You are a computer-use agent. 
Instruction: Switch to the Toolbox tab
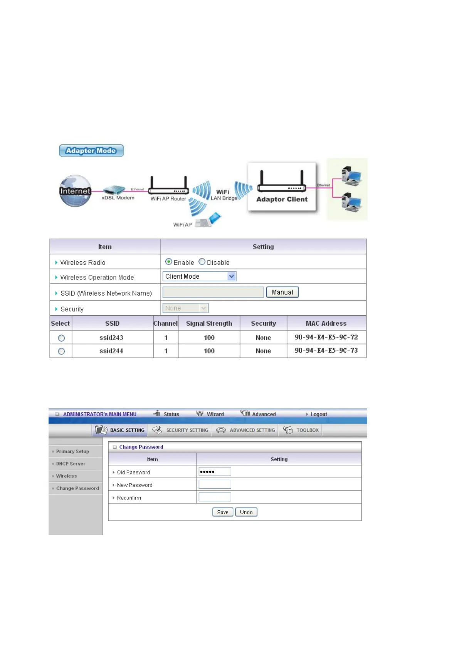[x=301, y=430]
